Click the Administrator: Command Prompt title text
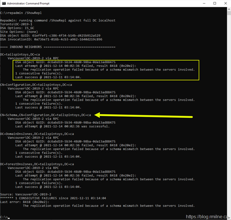 [x=28, y=3]
